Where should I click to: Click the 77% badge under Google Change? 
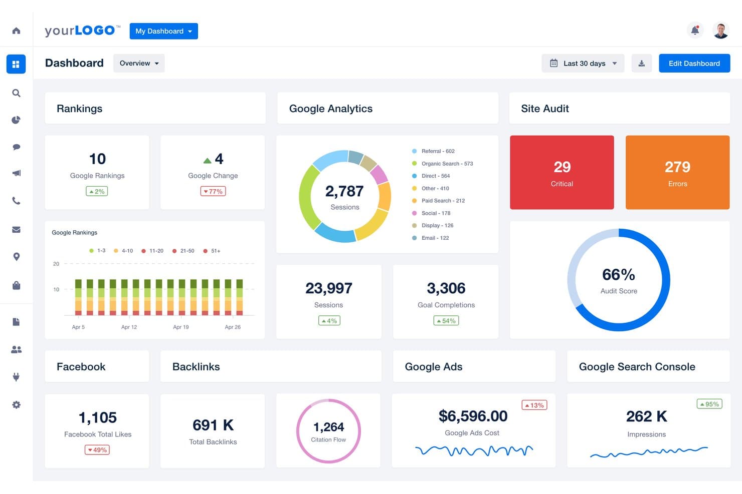(x=213, y=191)
